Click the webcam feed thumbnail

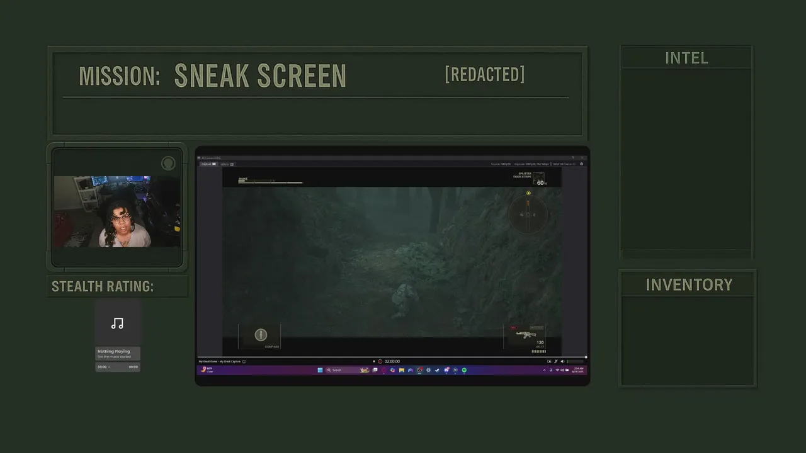coord(117,211)
